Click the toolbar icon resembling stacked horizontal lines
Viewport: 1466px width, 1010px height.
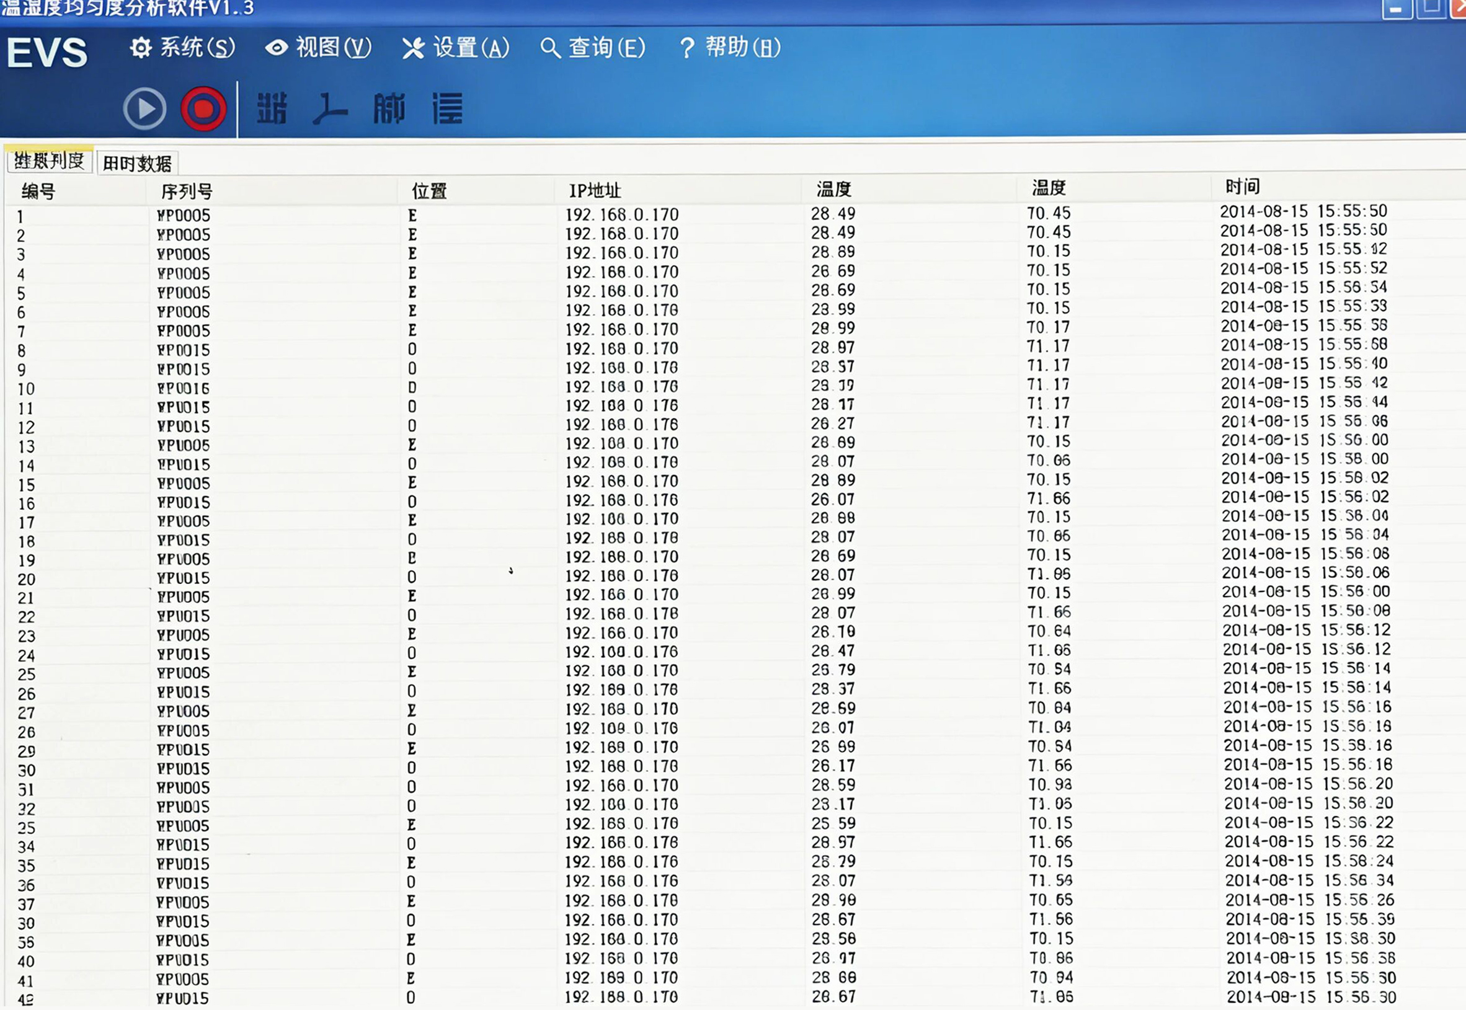click(448, 109)
